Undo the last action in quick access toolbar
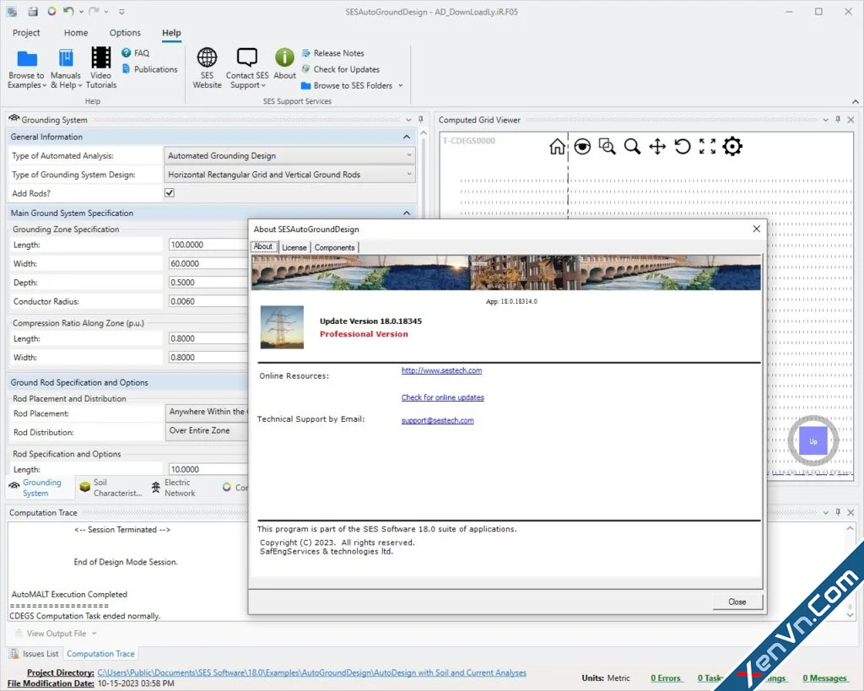864x691 pixels. pos(68,12)
